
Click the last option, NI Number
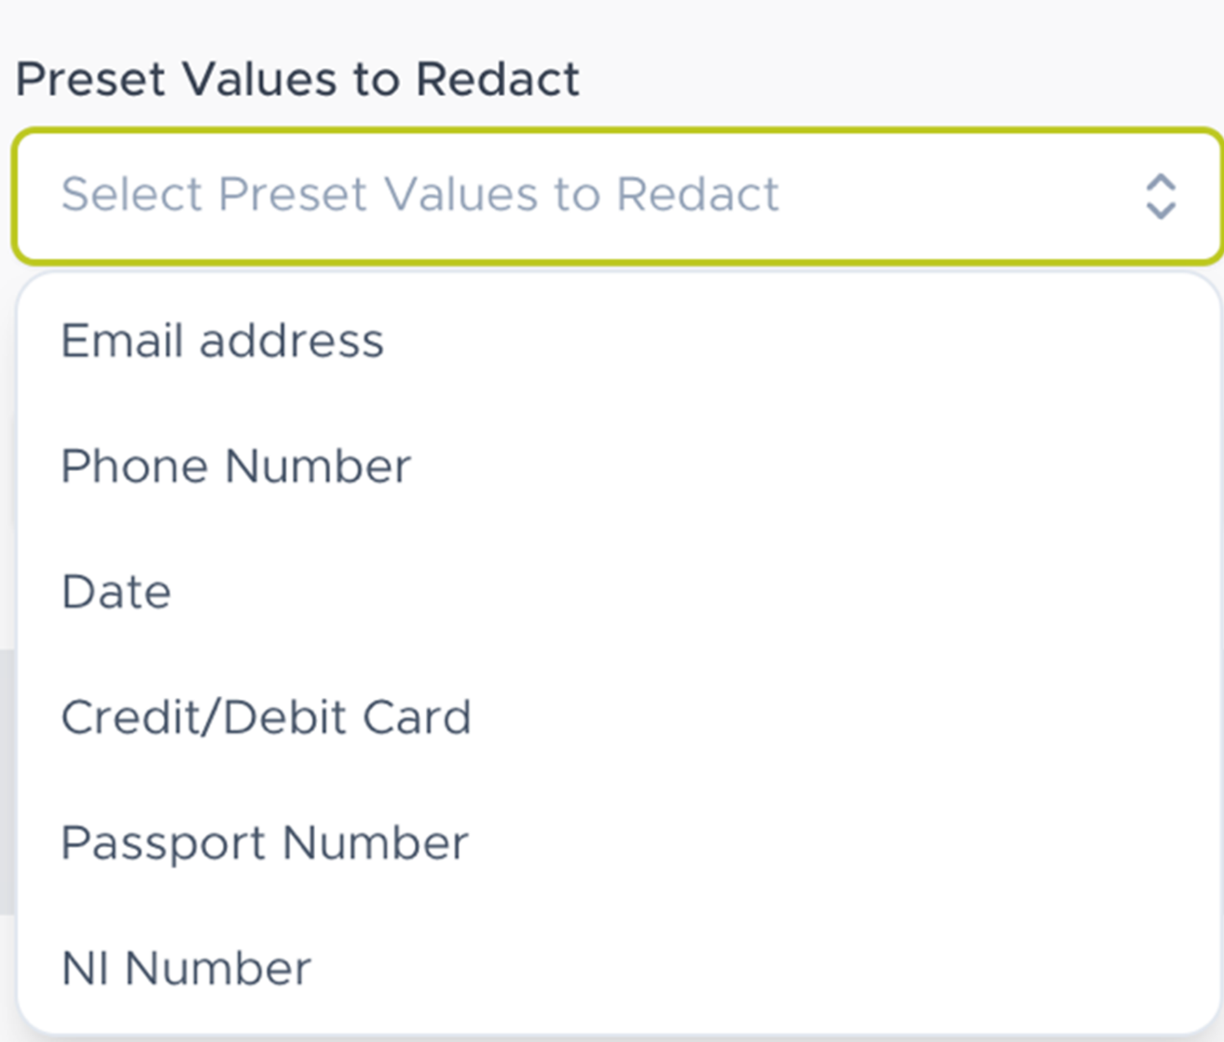[186, 968]
